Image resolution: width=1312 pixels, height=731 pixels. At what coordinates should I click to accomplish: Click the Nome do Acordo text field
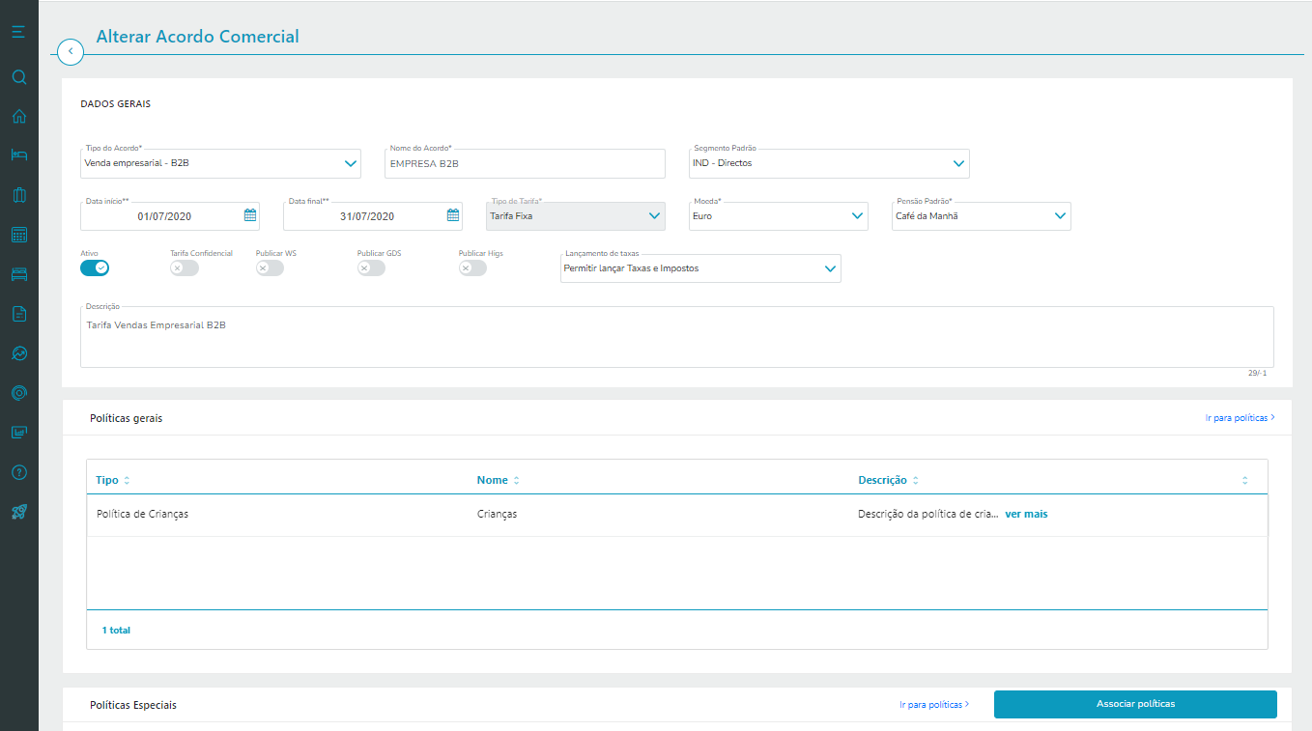pyautogui.click(x=525, y=164)
